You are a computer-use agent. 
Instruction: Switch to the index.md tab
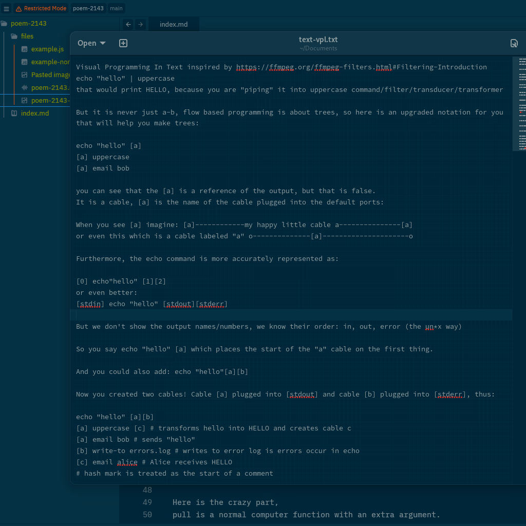174,24
